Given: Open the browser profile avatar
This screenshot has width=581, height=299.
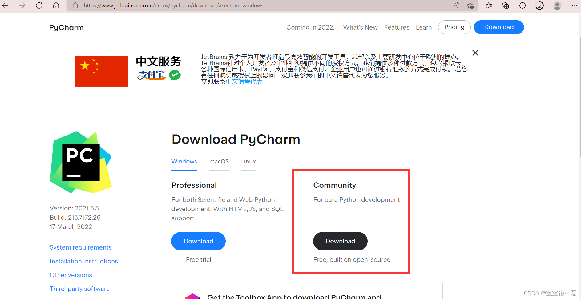Looking at the screenshot, I should 557,5.
